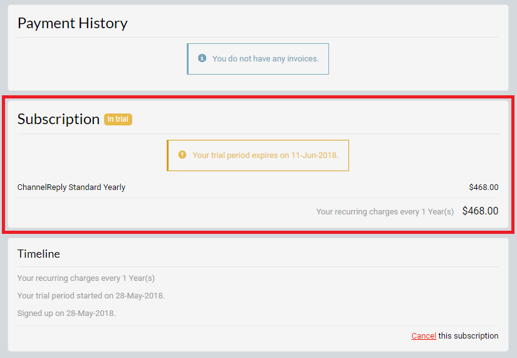The height and width of the screenshot is (358, 517).
Task: Click the large recurring total $468.00
Action: coord(480,211)
